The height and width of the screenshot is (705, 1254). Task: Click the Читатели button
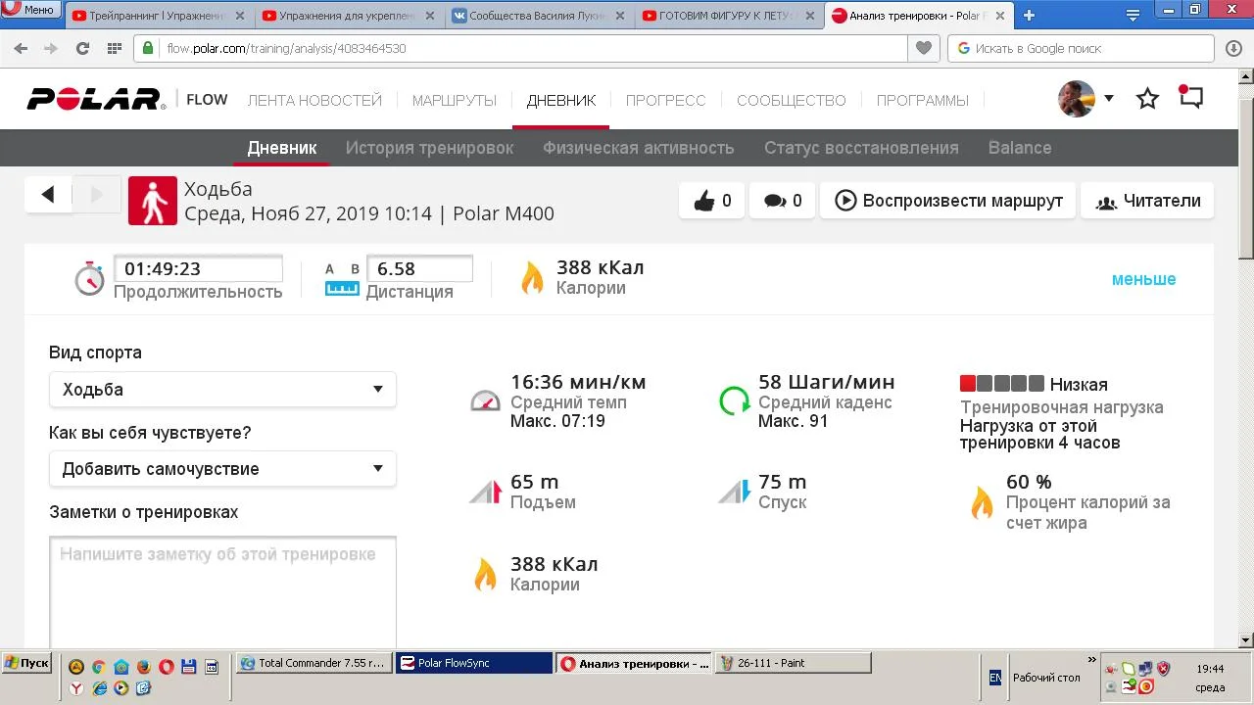[1147, 201]
